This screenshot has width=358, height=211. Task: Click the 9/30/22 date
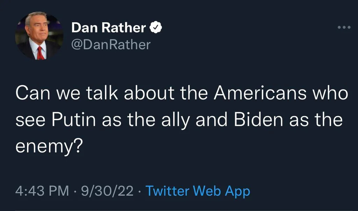coord(107,191)
